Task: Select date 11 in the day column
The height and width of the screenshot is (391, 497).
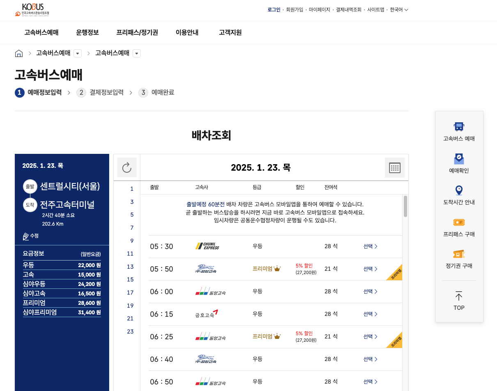Action: tap(130, 254)
